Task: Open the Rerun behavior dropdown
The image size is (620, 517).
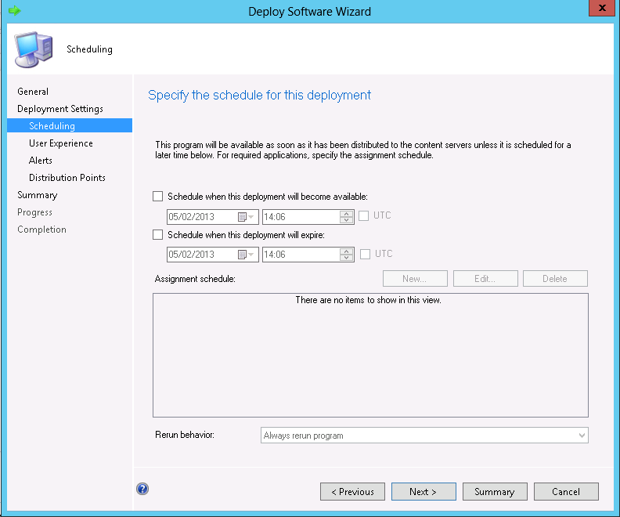Action: [x=424, y=435]
